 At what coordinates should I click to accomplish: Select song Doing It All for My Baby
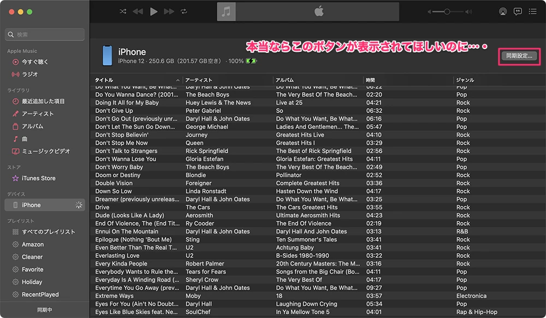pos(127,103)
